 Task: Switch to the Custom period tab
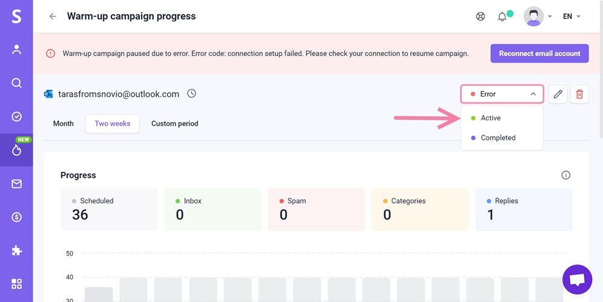tap(175, 124)
